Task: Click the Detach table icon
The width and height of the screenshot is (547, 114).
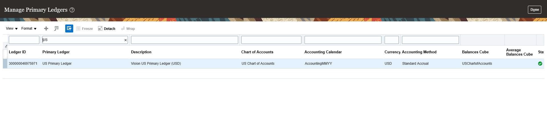Action: pos(107,29)
